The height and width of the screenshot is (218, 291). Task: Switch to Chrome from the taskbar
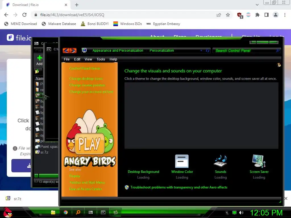pos(66,212)
